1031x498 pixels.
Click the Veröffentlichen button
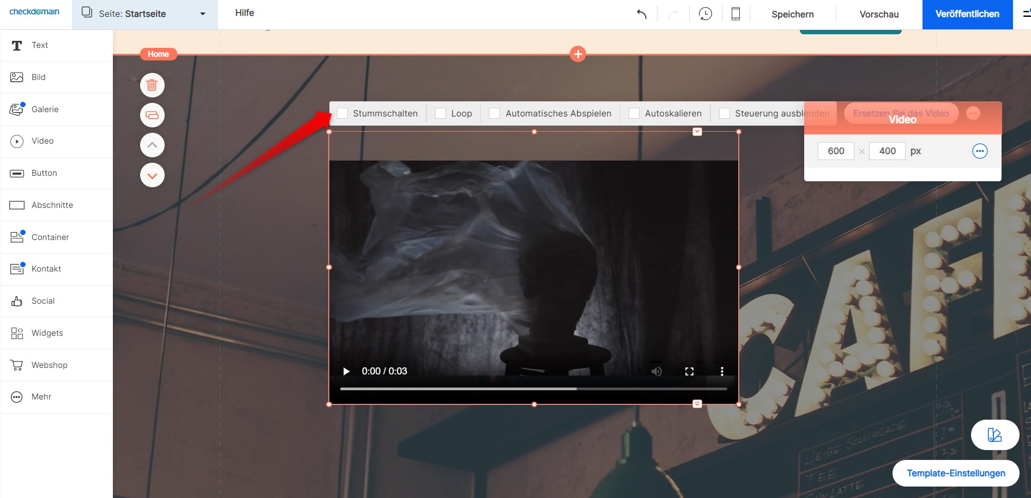click(x=967, y=14)
